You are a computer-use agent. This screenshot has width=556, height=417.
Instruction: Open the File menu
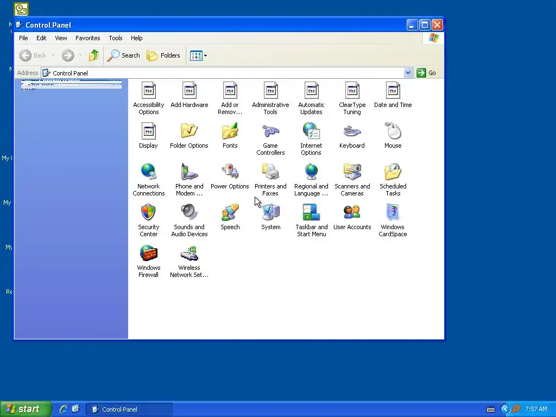tap(23, 38)
